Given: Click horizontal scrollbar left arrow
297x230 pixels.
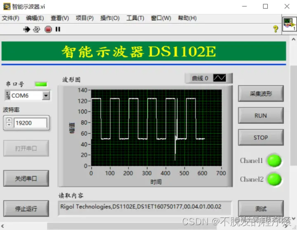Looking at the screenshot, I should (2, 226).
